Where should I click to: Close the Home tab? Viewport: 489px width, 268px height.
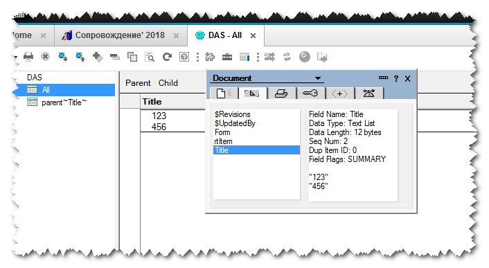pyautogui.click(x=44, y=35)
